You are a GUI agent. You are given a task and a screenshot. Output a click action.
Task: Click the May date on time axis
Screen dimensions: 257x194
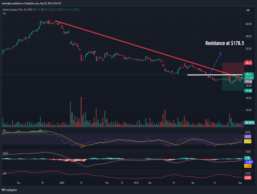point(240,183)
